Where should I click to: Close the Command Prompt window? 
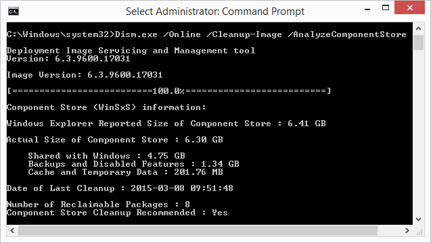coord(409,7)
